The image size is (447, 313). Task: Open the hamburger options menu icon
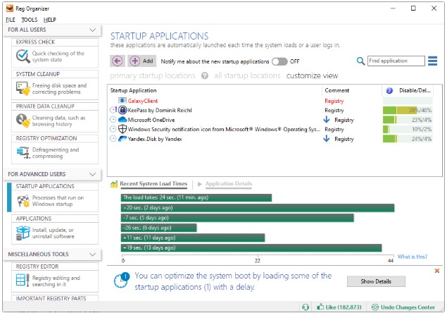[x=432, y=61]
